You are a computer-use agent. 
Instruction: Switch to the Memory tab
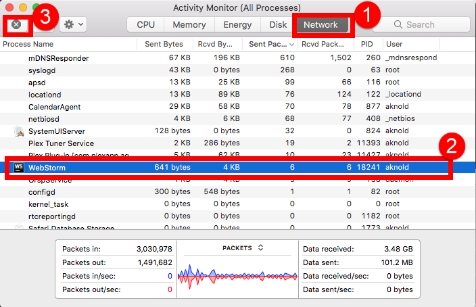point(189,24)
